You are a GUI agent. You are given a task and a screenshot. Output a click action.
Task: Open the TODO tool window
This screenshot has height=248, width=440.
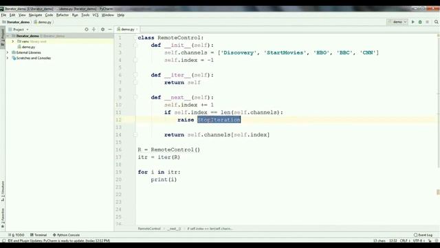(17, 235)
